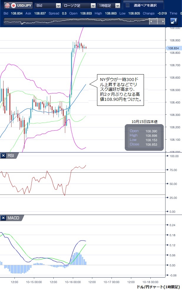Click the chart expand/resize icon

pos(174,22)
